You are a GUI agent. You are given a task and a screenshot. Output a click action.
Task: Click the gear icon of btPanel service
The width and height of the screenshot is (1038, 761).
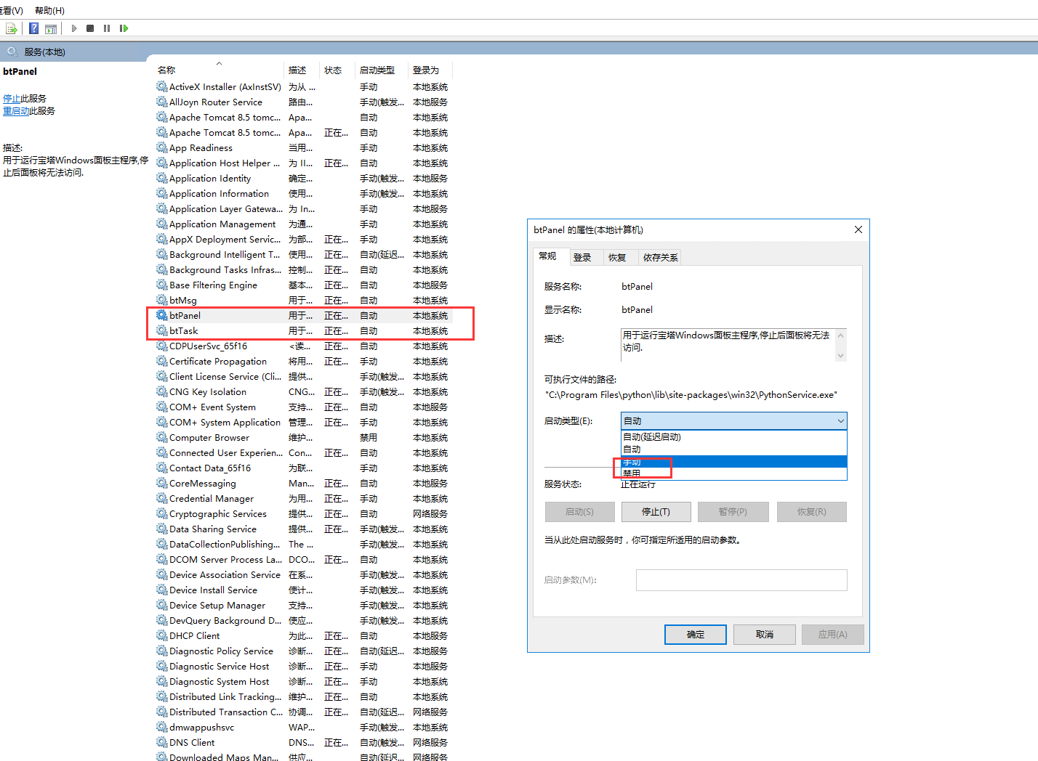click(x=161, y=315)
